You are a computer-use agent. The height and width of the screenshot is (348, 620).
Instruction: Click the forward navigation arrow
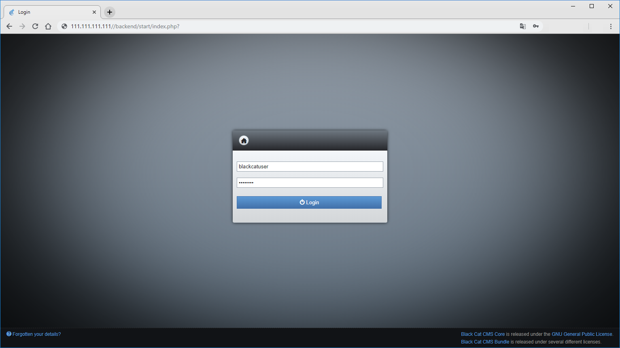click(x=22, y=26)
